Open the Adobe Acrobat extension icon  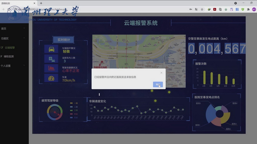click(x=215, y=9)
